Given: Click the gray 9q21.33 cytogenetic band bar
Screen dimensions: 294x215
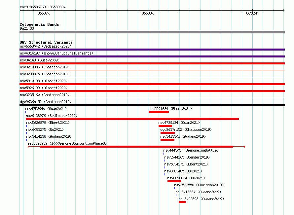Looking at the screenshot, I should click(152, 32).
